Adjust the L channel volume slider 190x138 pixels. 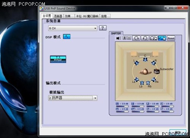pos(122,106)
